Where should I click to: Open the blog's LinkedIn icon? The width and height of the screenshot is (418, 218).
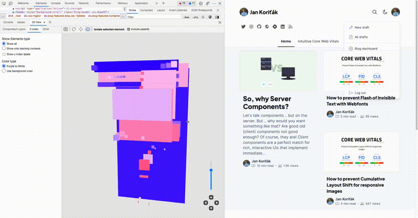[282, 26]
